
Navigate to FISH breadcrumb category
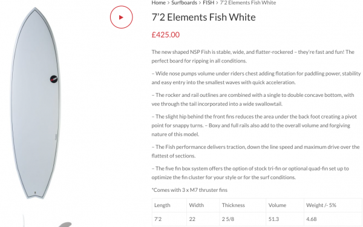tap(208, 3)
